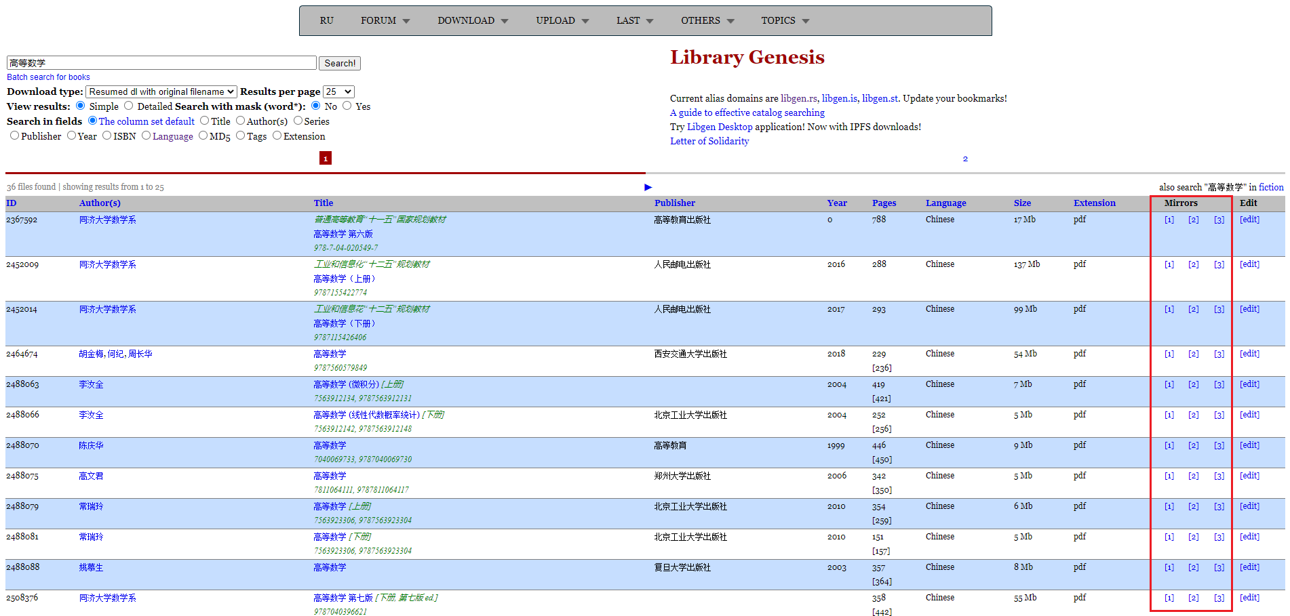Expand the OTHERS menu
This screenshot has width=1290, height=616.
click(707, 20)
